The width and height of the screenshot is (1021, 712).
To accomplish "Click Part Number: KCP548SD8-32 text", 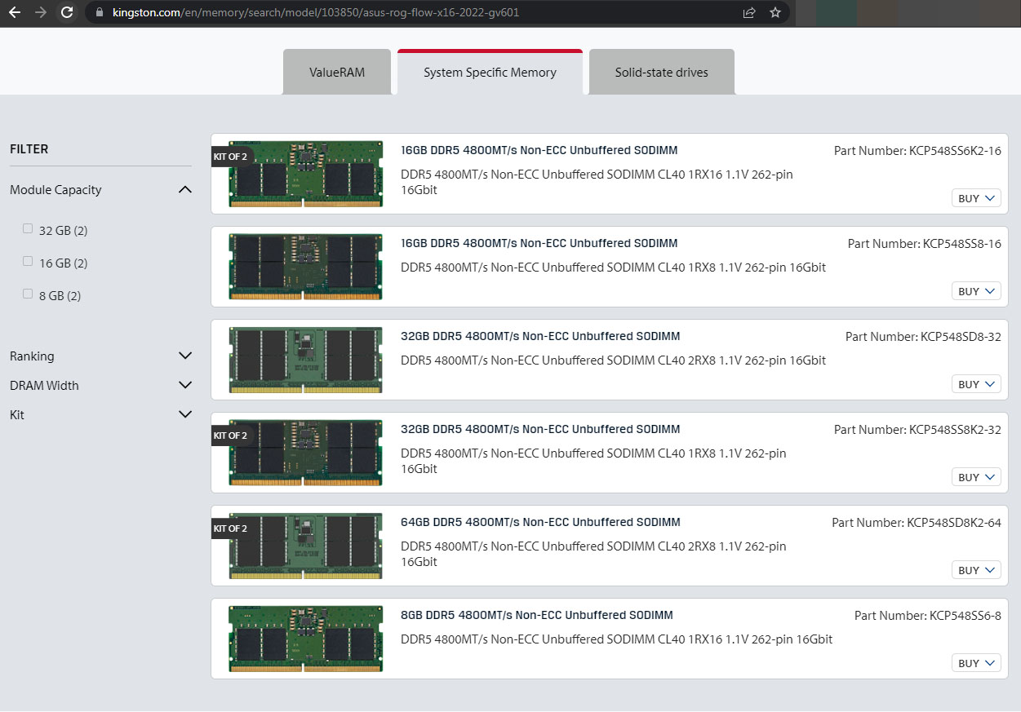I will point(923,337).
